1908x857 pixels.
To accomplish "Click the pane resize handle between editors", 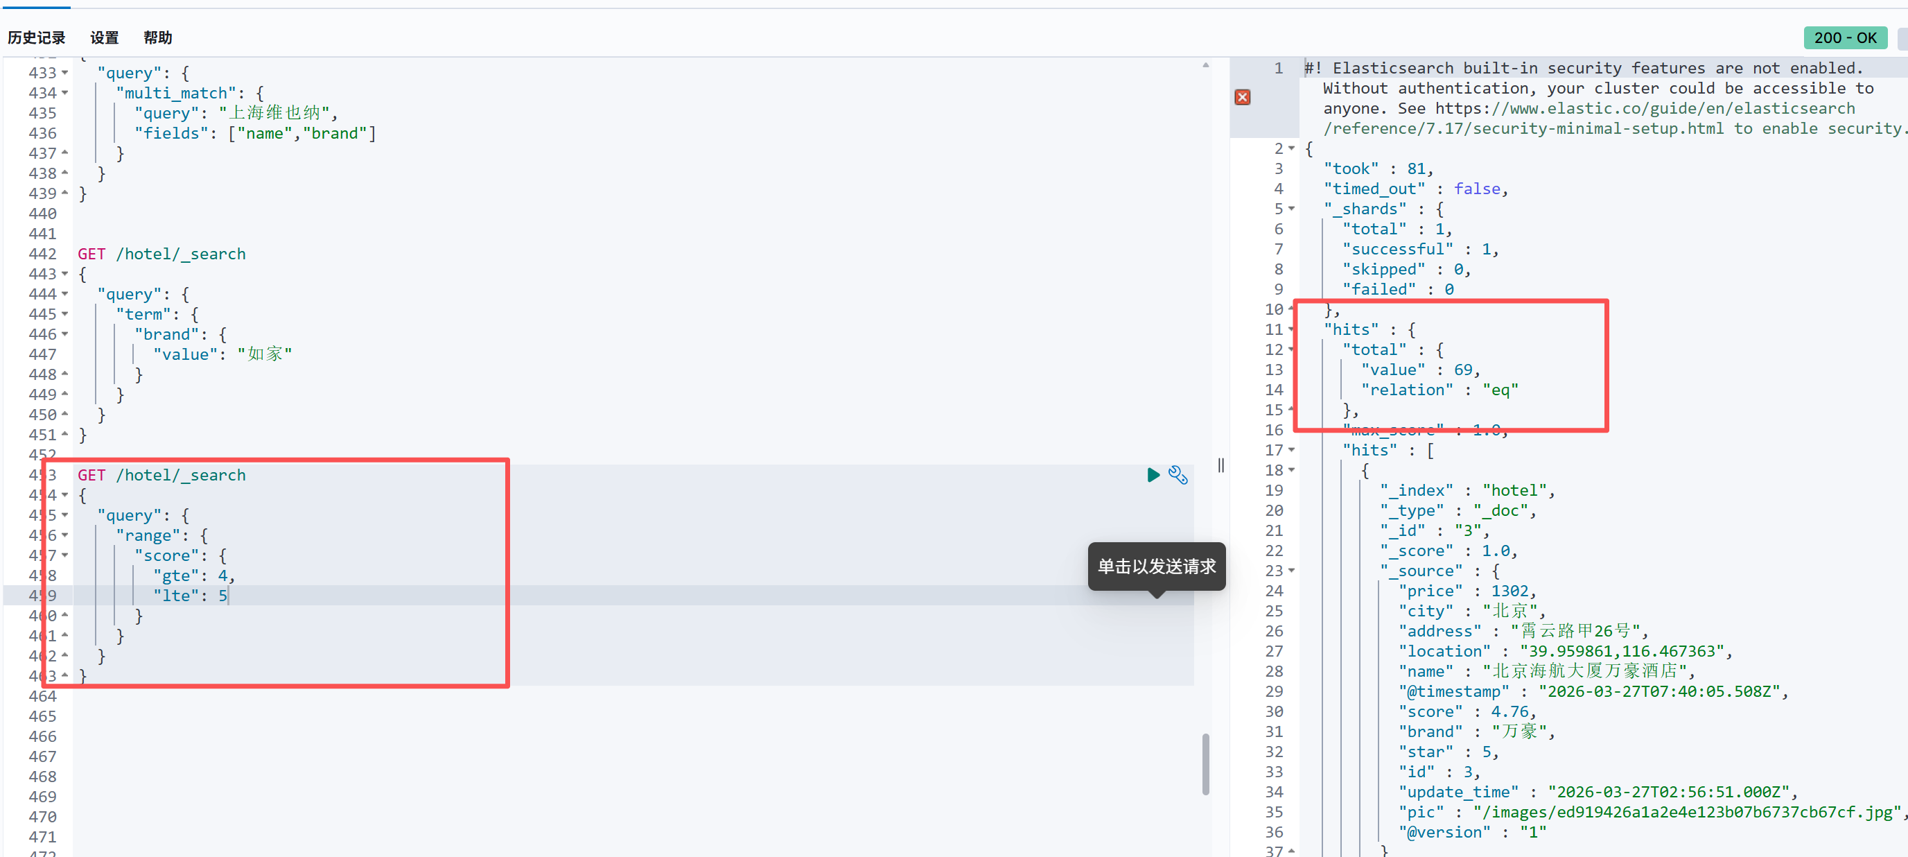I will tap(1220, 465).
